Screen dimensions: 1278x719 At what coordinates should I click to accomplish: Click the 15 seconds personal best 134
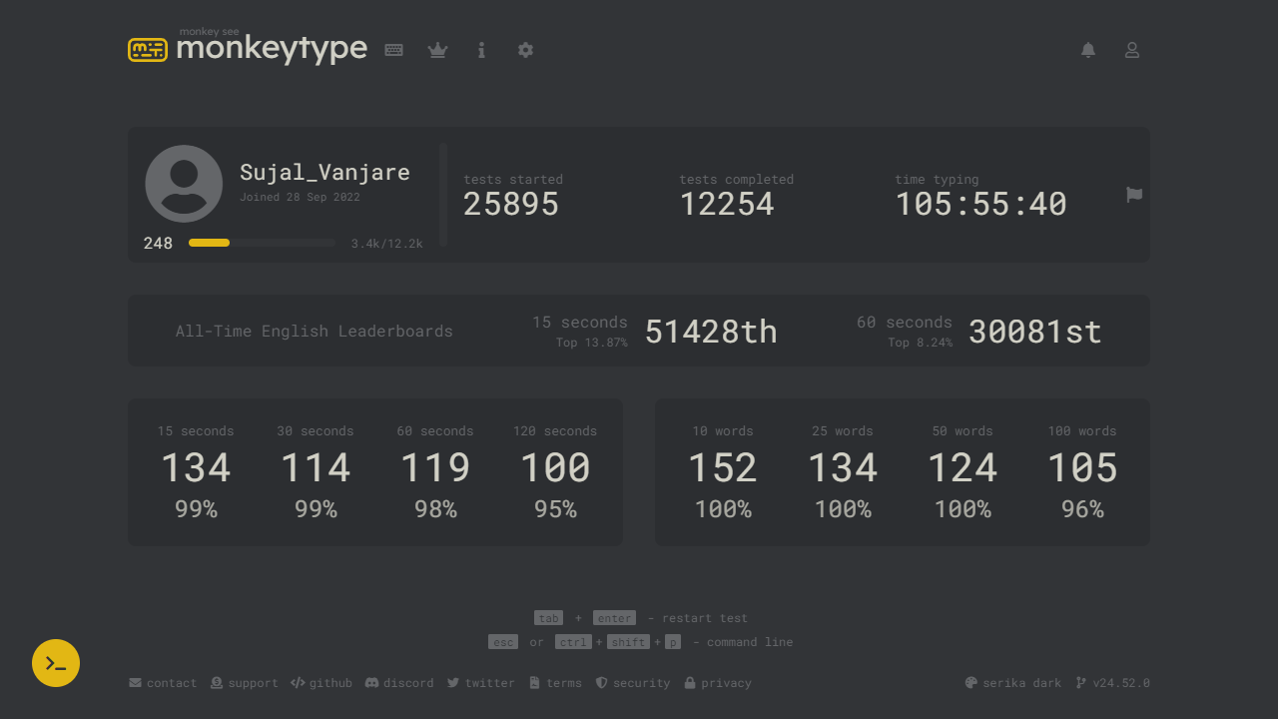click(196, 467)
